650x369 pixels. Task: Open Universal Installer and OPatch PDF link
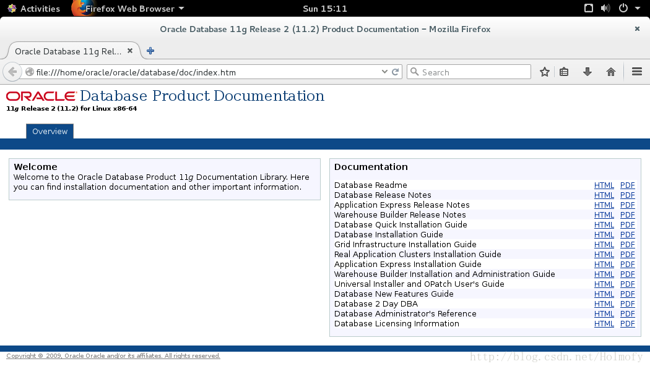point(628,284)
